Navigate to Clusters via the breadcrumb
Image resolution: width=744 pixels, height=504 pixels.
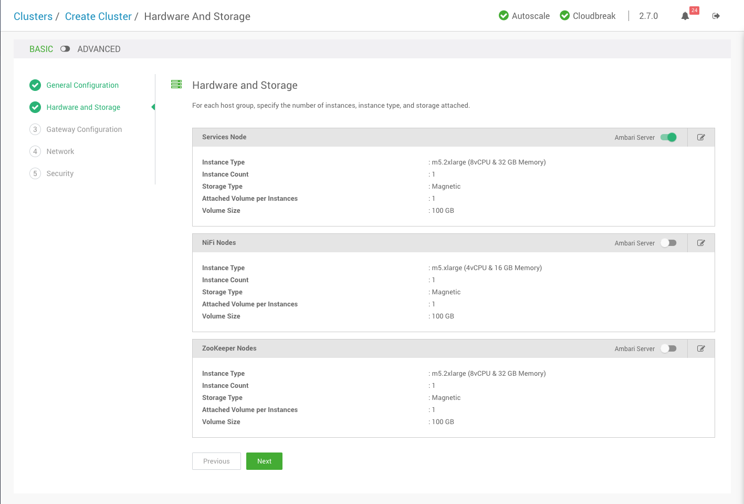coord(33,16)
